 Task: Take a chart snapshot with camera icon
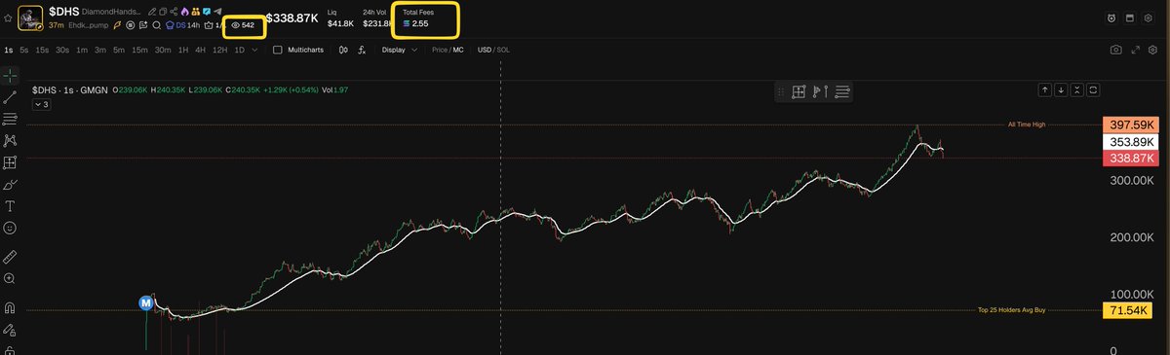(1116, 50)
